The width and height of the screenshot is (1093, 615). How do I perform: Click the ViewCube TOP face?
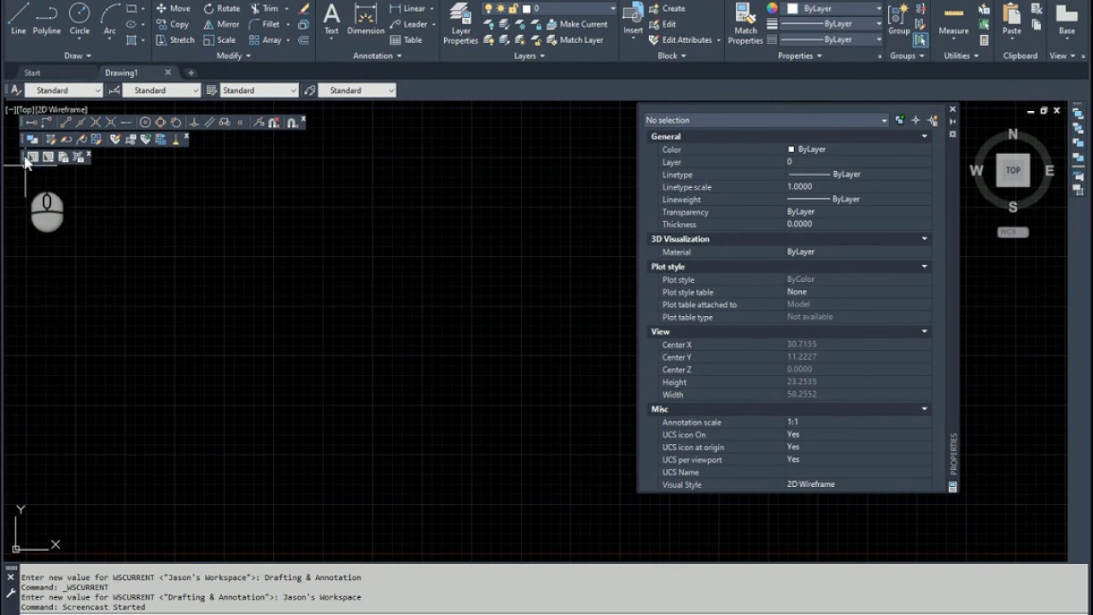(x=1013, y=170)
